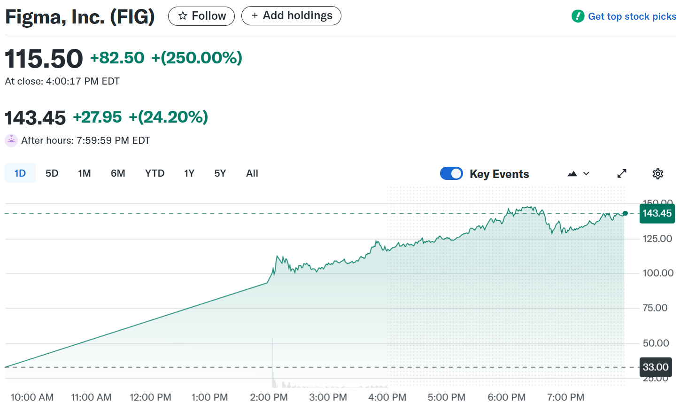Viewport: 680px width, 411px height.
Task: Open the chart settings gear icon
Action: (658, 174)
